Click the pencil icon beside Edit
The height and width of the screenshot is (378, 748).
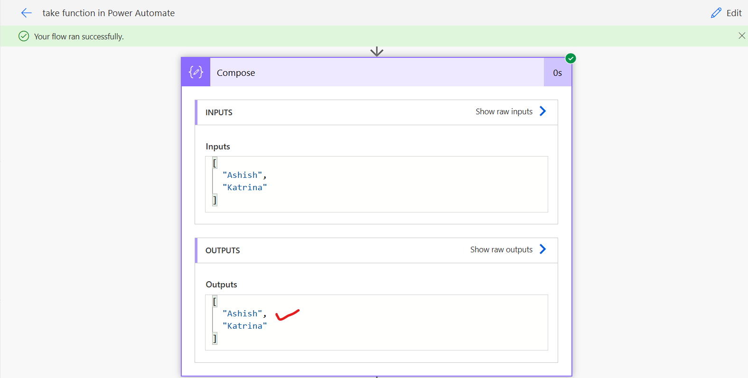[x=716, y=13]
